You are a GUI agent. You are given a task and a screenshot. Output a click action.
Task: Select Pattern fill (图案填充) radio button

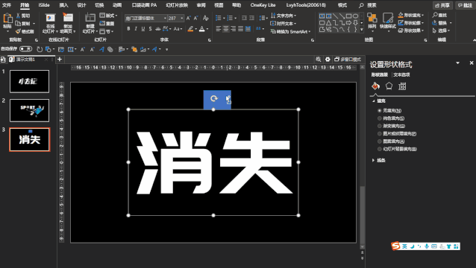pyautogui.click(x=380, y=141)
